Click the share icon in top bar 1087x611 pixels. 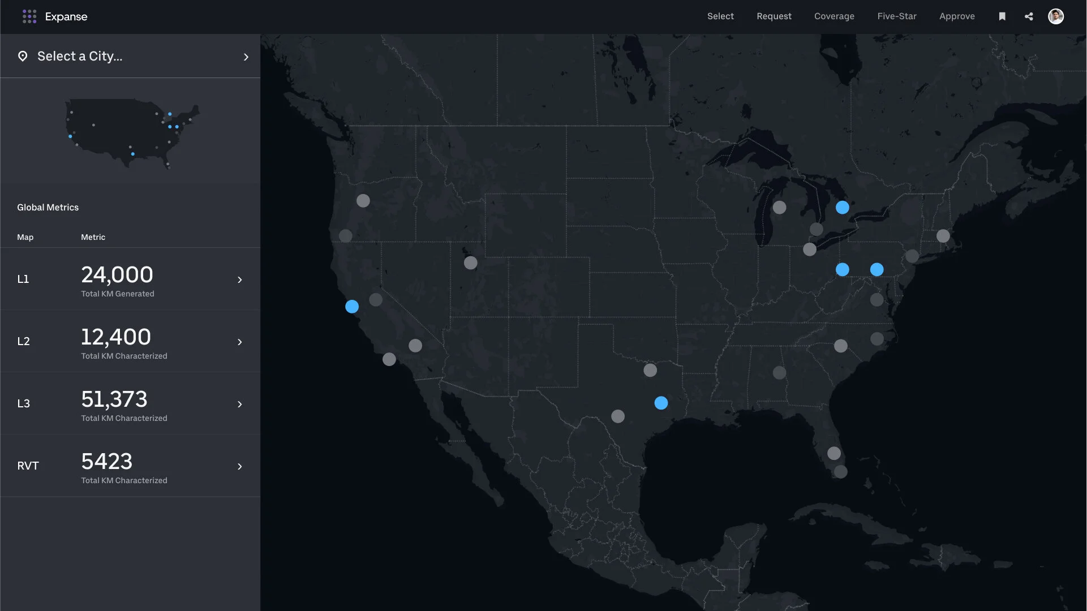[1029, 16]
